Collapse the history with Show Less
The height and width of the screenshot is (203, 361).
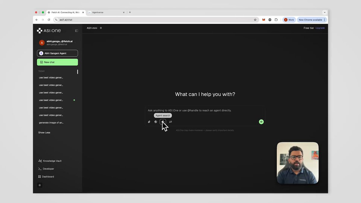44,133
